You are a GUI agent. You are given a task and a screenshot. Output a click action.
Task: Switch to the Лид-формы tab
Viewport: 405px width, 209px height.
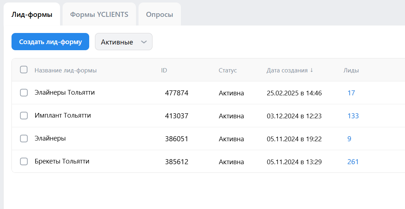32,15
